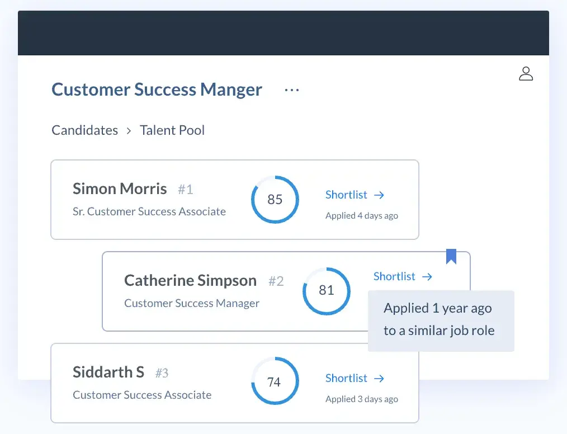
Task: Open Siddarth S candidate name
Action: (108, 372)
